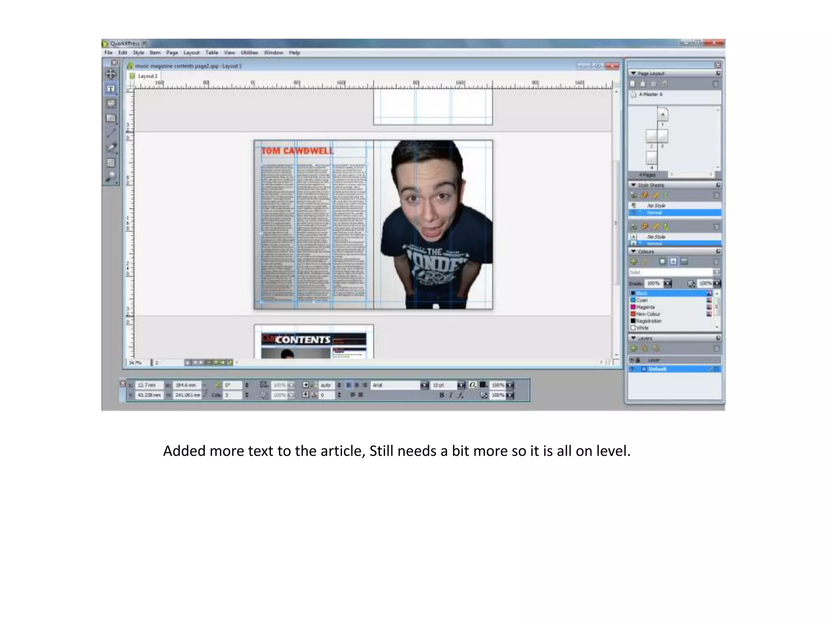Select page 4 thumbnail in Page Layout
This screenshot has width=832, height=624.
pyautogui.click(x=651, y=158)
